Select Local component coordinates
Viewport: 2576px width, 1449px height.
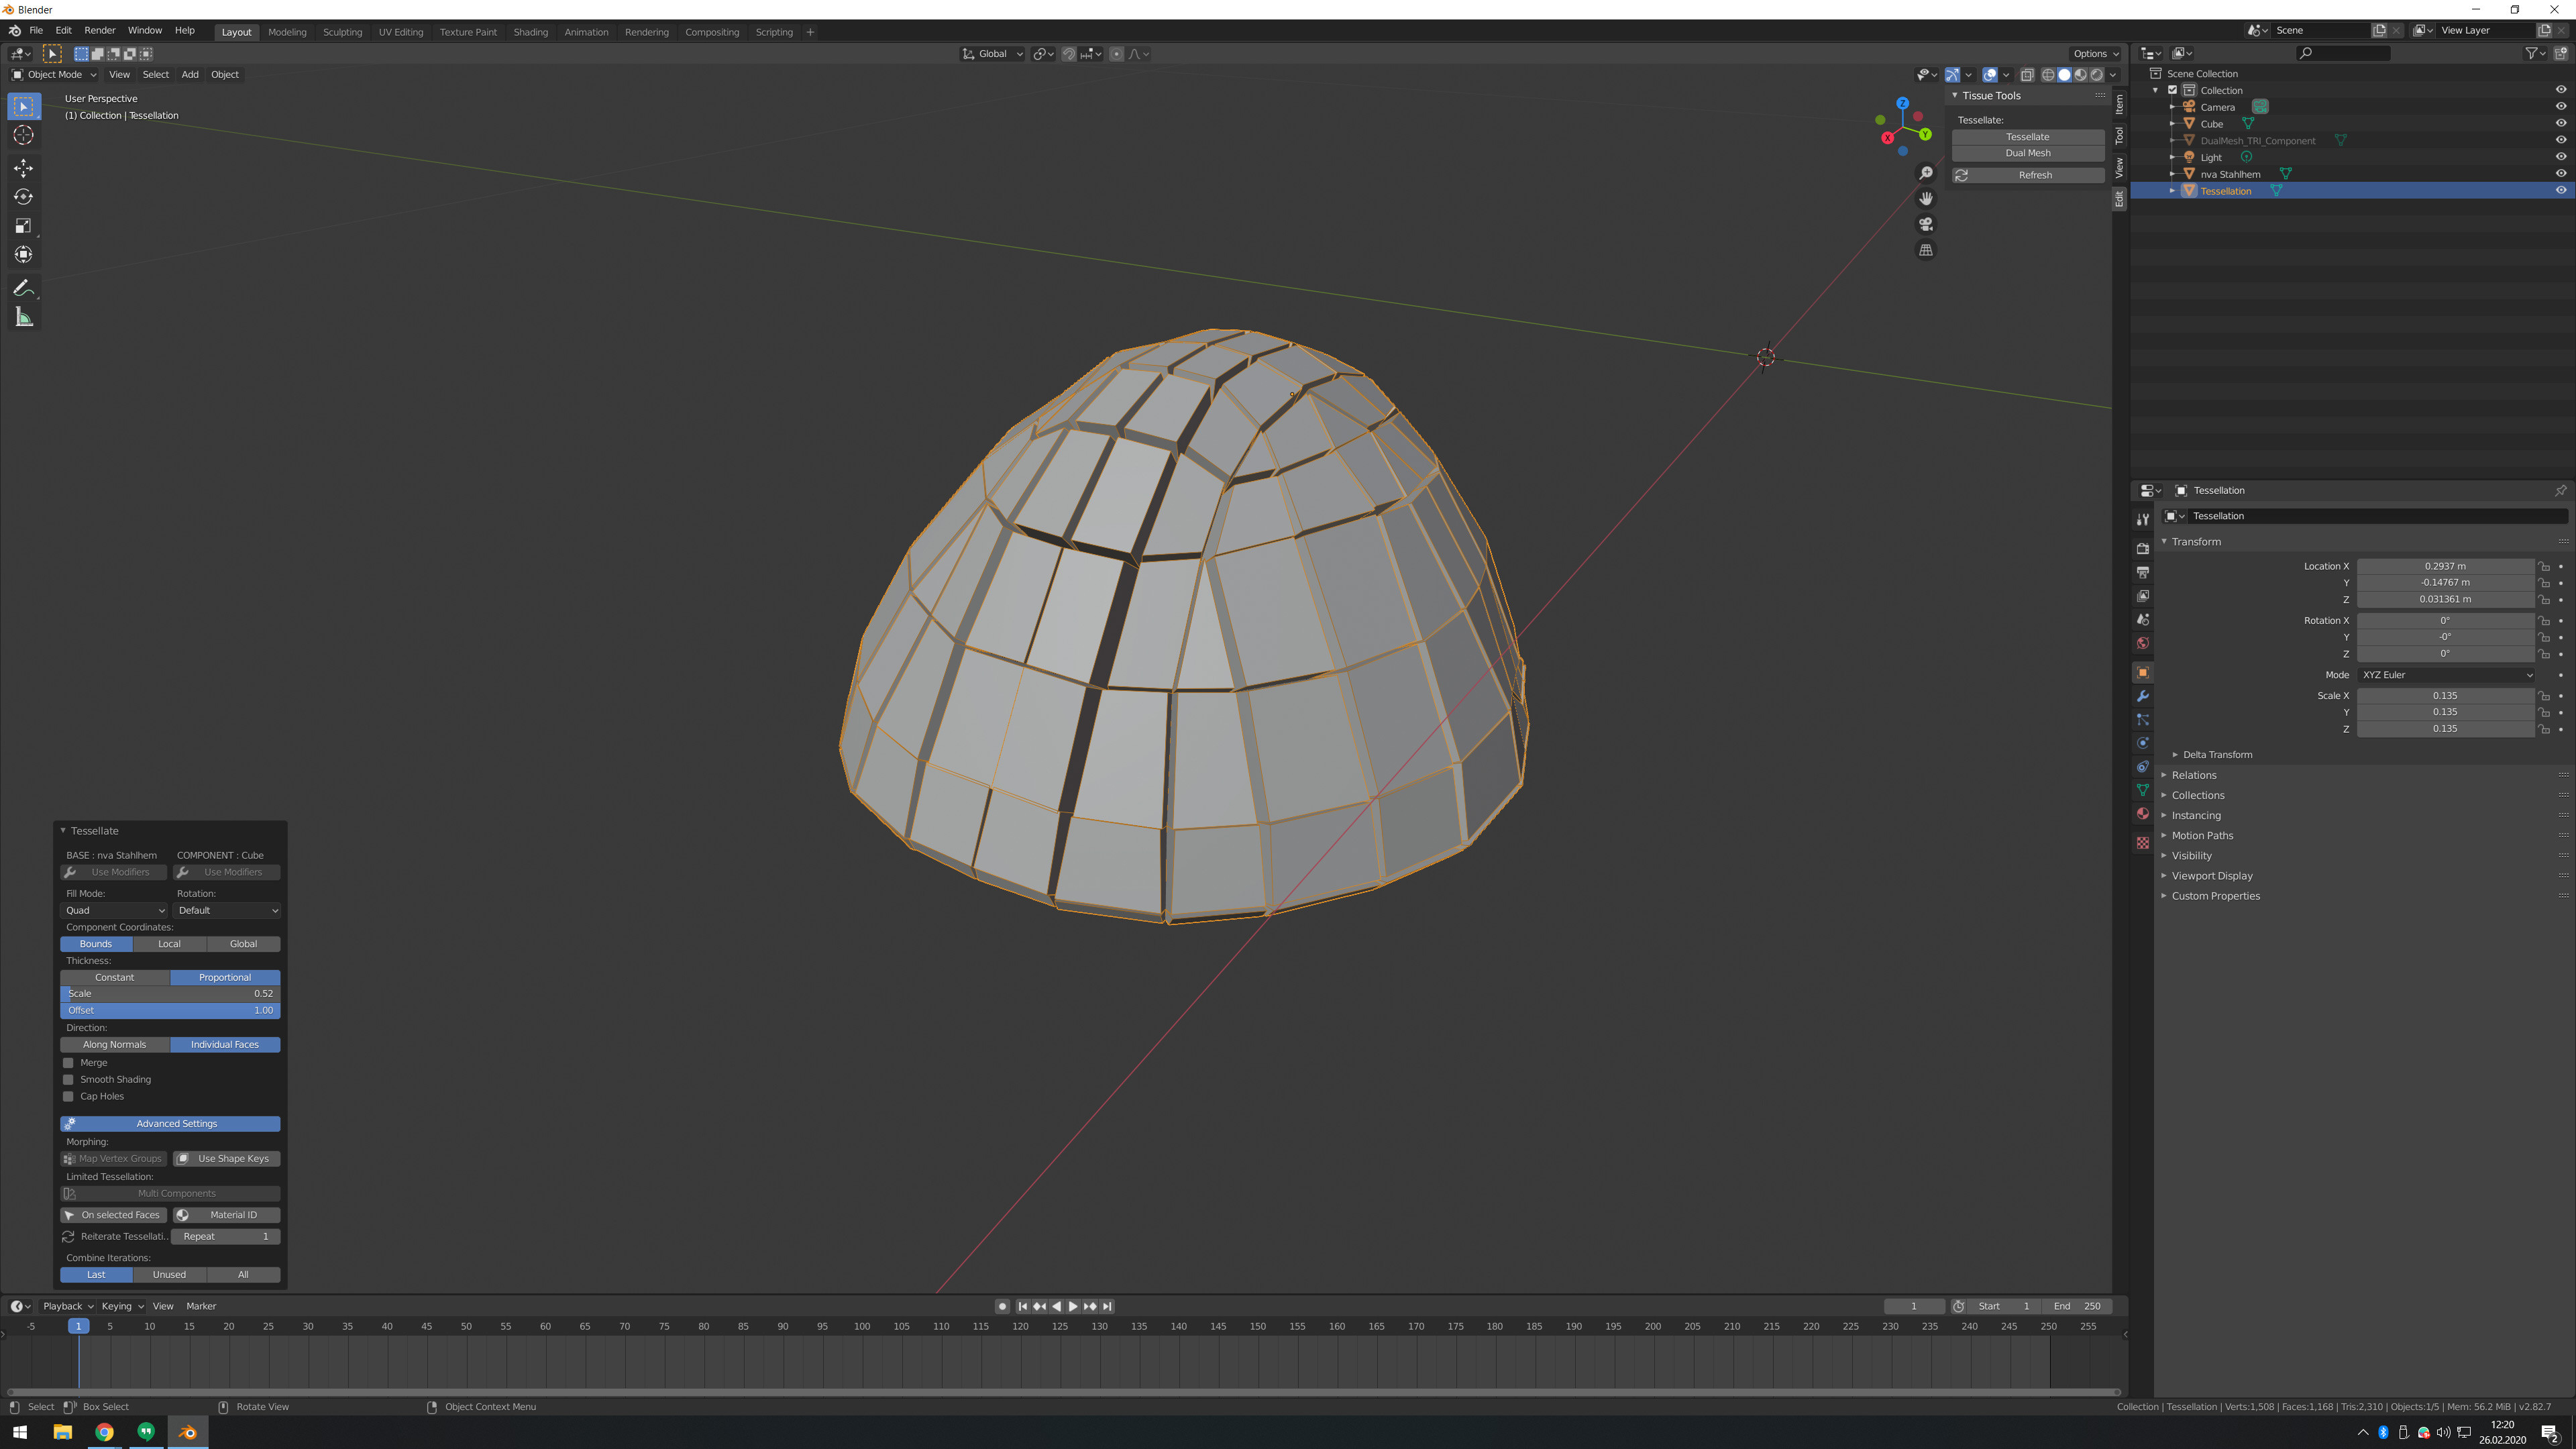170,944
